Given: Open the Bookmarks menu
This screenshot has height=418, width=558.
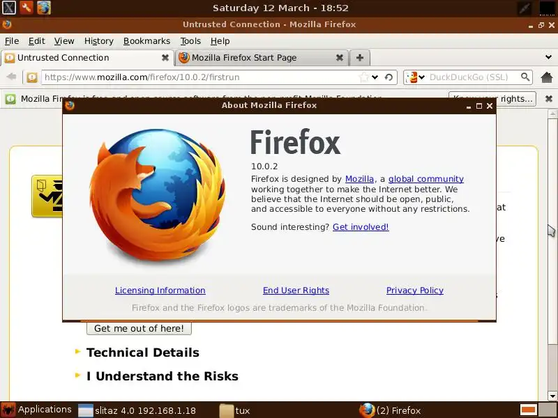Looking at the screenshot, I should pyautogui.click(x=146, y=41).
